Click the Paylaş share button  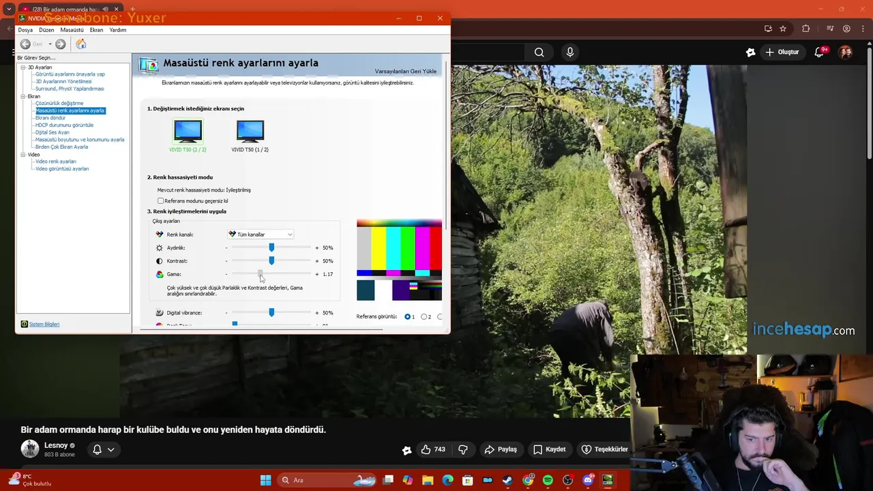tap(501, 449)
